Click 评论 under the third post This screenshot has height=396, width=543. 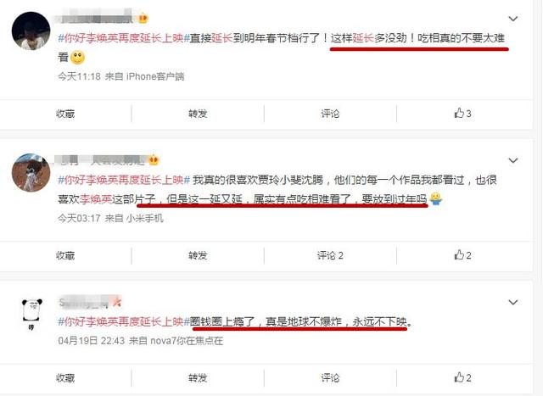tap(330, 377)
